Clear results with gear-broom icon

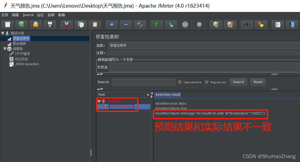(x=216, y=24)
